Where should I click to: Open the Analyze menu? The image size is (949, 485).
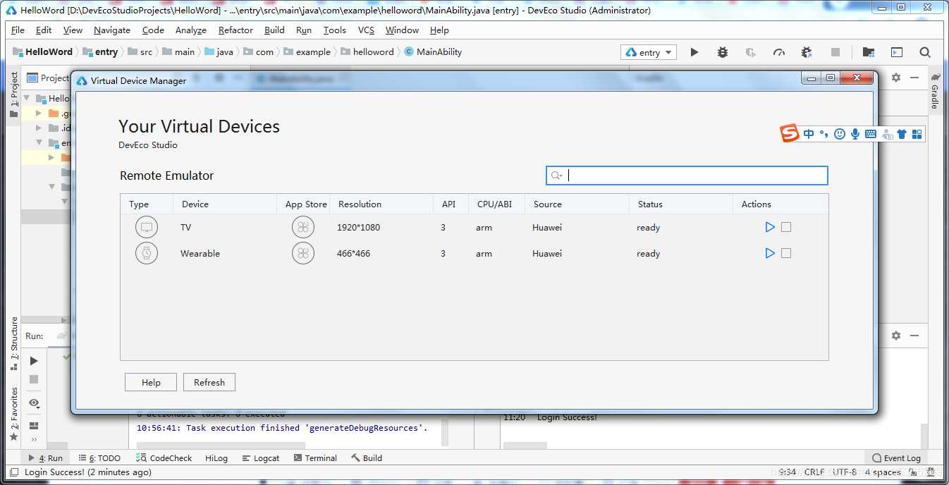point(191,30)
